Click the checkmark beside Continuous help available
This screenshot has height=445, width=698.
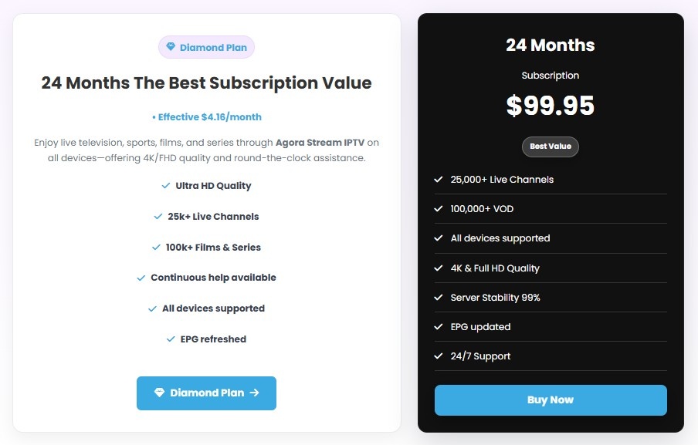point(141,278)
